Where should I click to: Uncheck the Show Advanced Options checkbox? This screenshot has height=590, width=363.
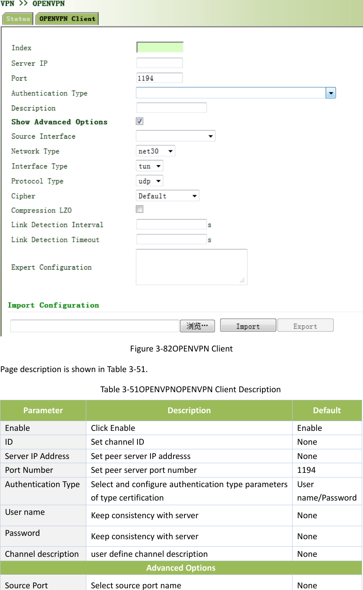click(x=139, y=121)
